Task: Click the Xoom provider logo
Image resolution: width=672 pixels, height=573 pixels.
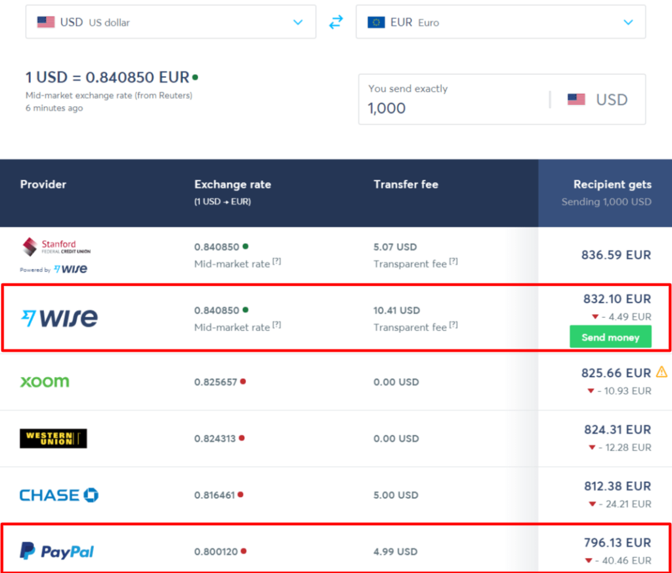Action: click(45, 382)
